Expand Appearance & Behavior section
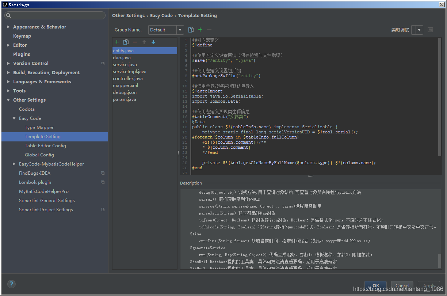447x296 pixels. click(8, 27)
